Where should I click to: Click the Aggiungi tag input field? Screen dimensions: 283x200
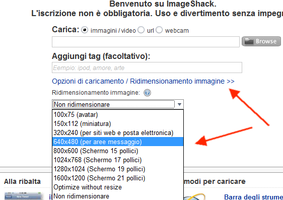pyautogui.click(x=147, y=68)
